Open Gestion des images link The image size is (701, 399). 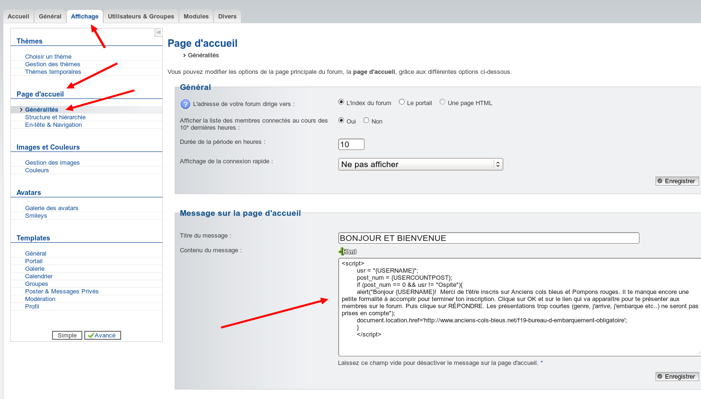tap(52, 162)
